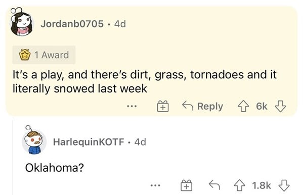Click the HarlequinKOTF username

[89, 142]
